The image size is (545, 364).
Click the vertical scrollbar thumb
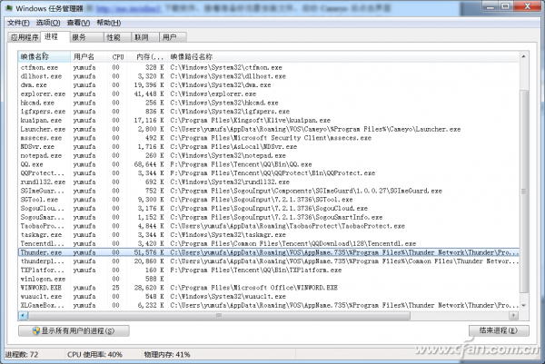[523, 191]
